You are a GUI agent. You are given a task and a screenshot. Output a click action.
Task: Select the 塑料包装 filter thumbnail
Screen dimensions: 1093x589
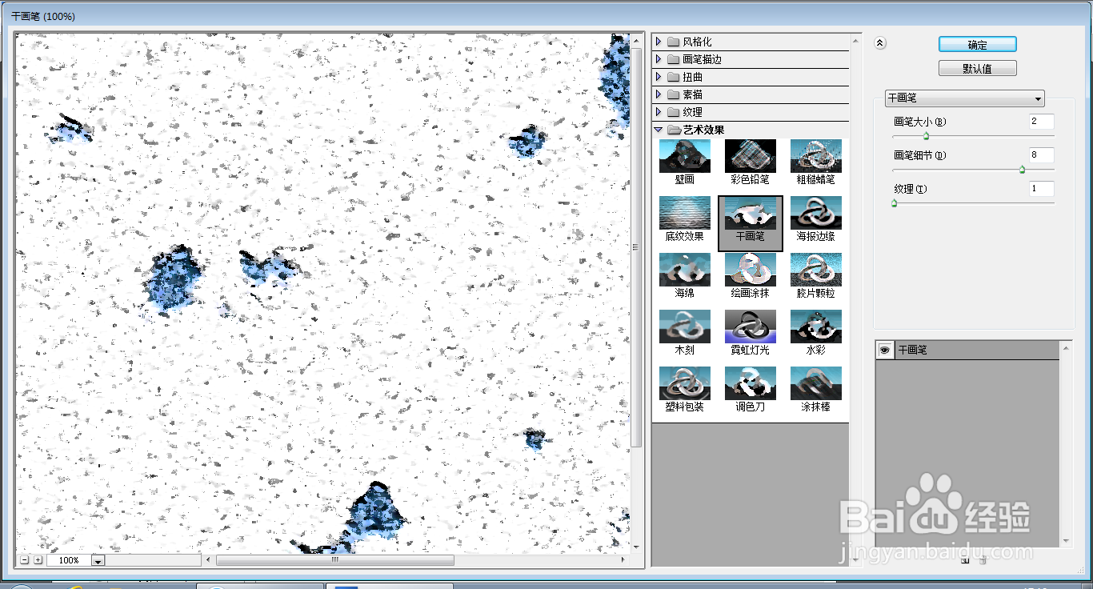(x=685, y=389)
